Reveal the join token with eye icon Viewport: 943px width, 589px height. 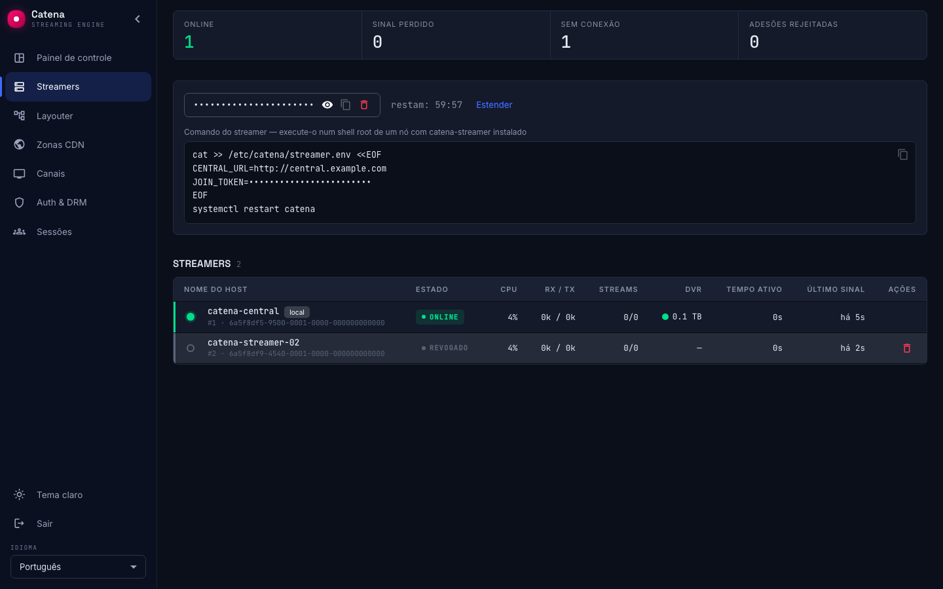327,105
